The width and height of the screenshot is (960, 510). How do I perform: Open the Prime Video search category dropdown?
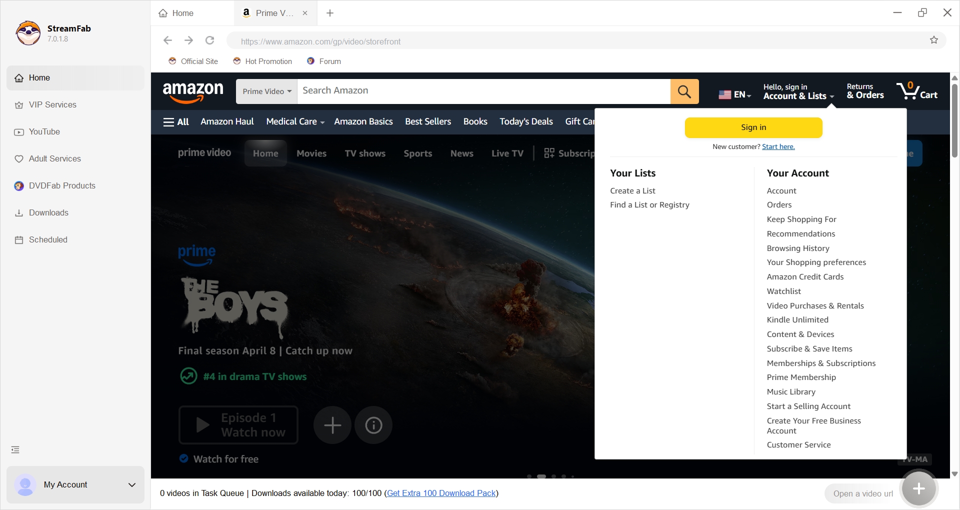click(266, 91)
